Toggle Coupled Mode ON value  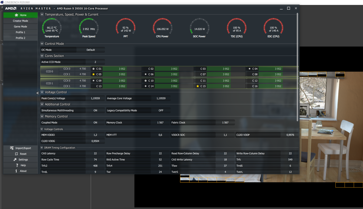(x=95, y=123)
